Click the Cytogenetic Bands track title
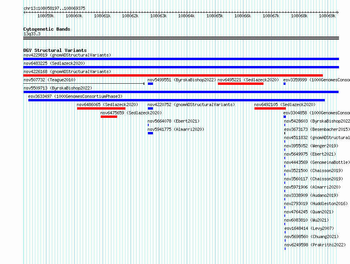Screen dimensions: 350x264 pyautogui.click(x=47, y=29)
